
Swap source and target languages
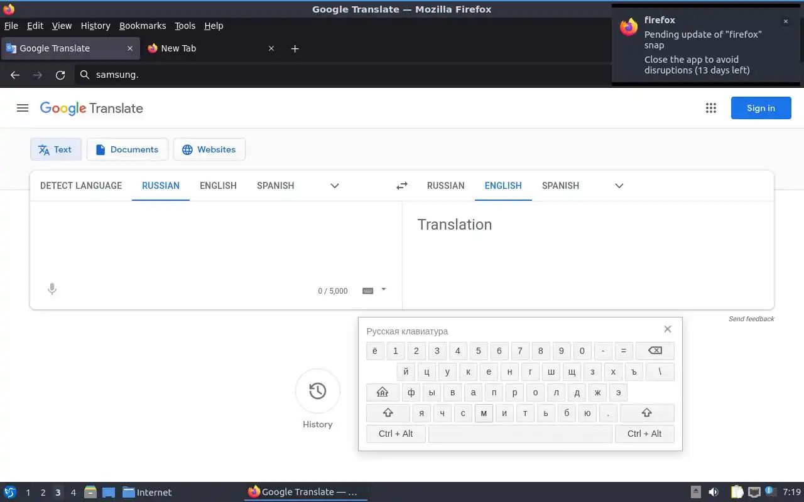[402, 186]
